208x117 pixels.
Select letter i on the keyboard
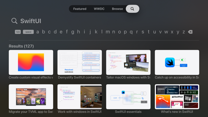tap(84, 32)
